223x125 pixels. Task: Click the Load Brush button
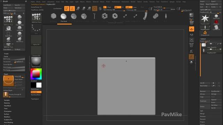pyautogui.click(x=8, y=5)
